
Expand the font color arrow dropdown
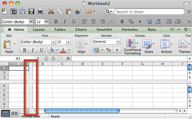[69, 50]
